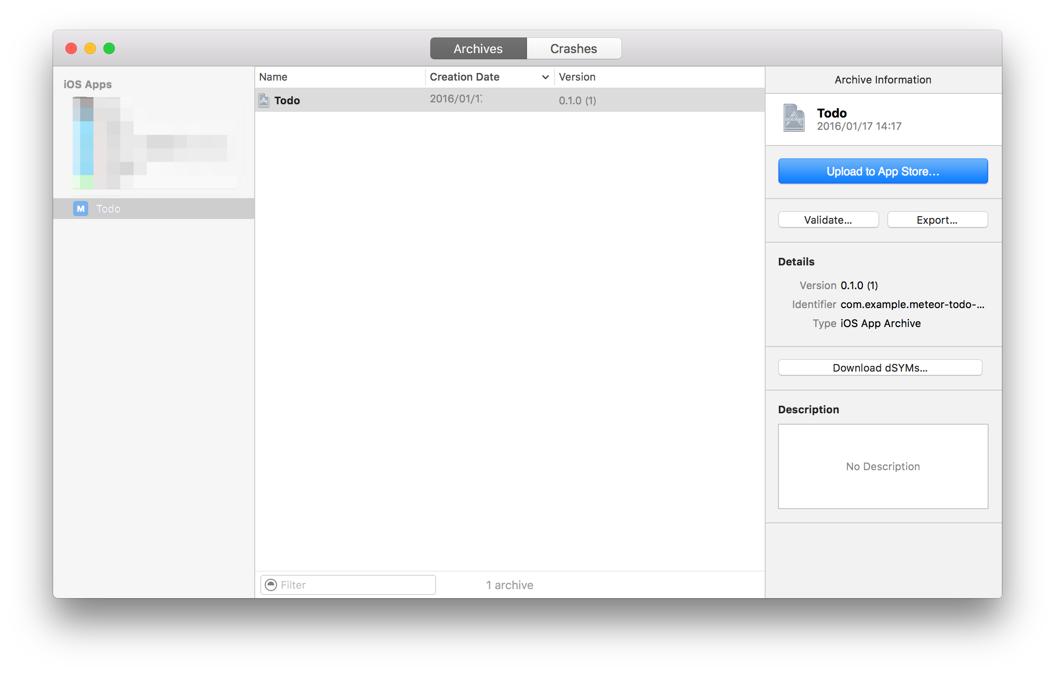Click the Description text box

coord(883,466)
